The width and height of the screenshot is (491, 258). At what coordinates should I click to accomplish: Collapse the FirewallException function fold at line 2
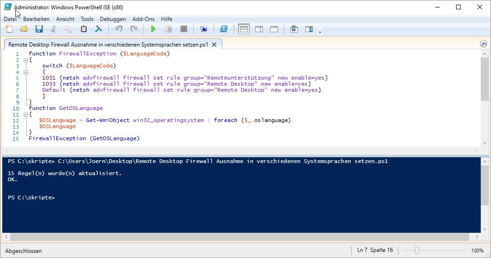coord(26,60)
